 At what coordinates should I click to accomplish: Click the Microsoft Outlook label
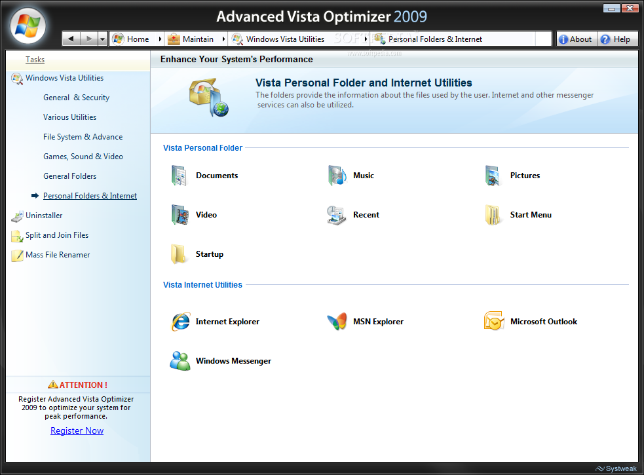[544, 322]
